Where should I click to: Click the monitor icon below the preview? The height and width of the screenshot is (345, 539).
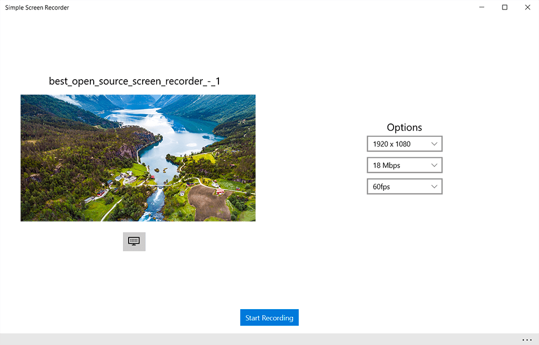[134, 241]
